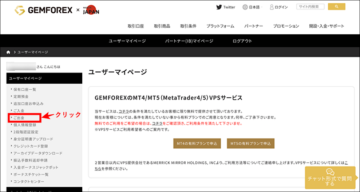This screenshot has width=360, height=192.
Task: Click the home icon in breadcrumb
Action: coord(8,52)
